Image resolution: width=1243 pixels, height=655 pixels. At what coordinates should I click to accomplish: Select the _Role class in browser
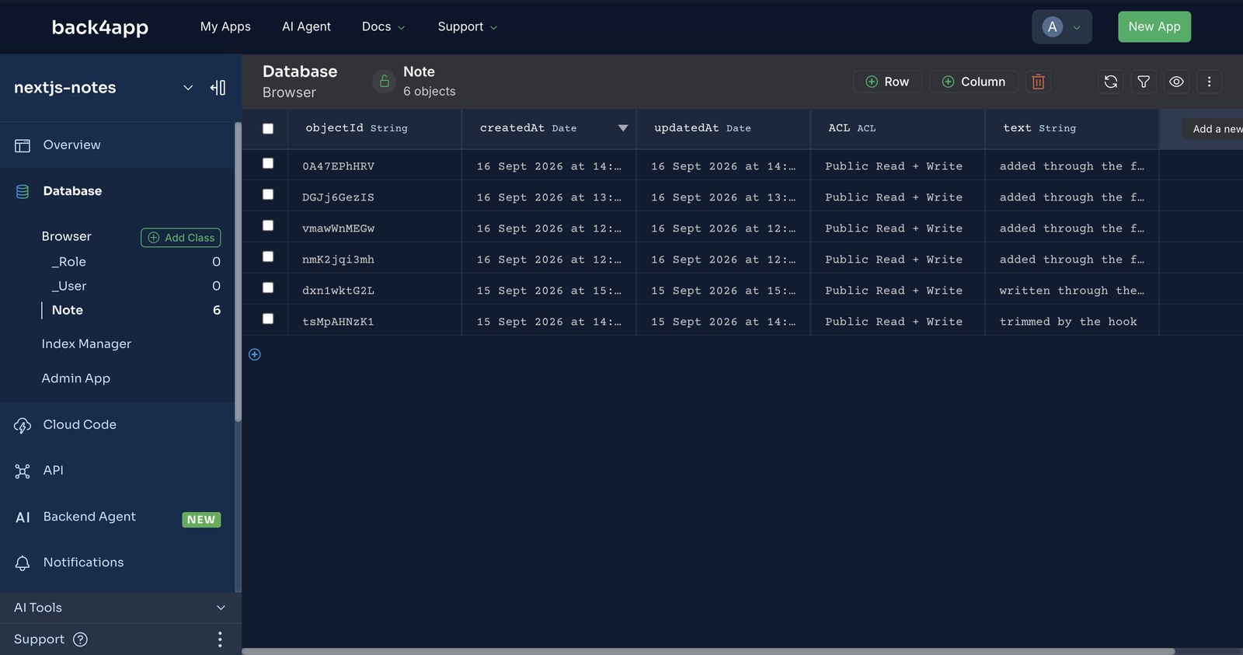(x=68, y=262)
